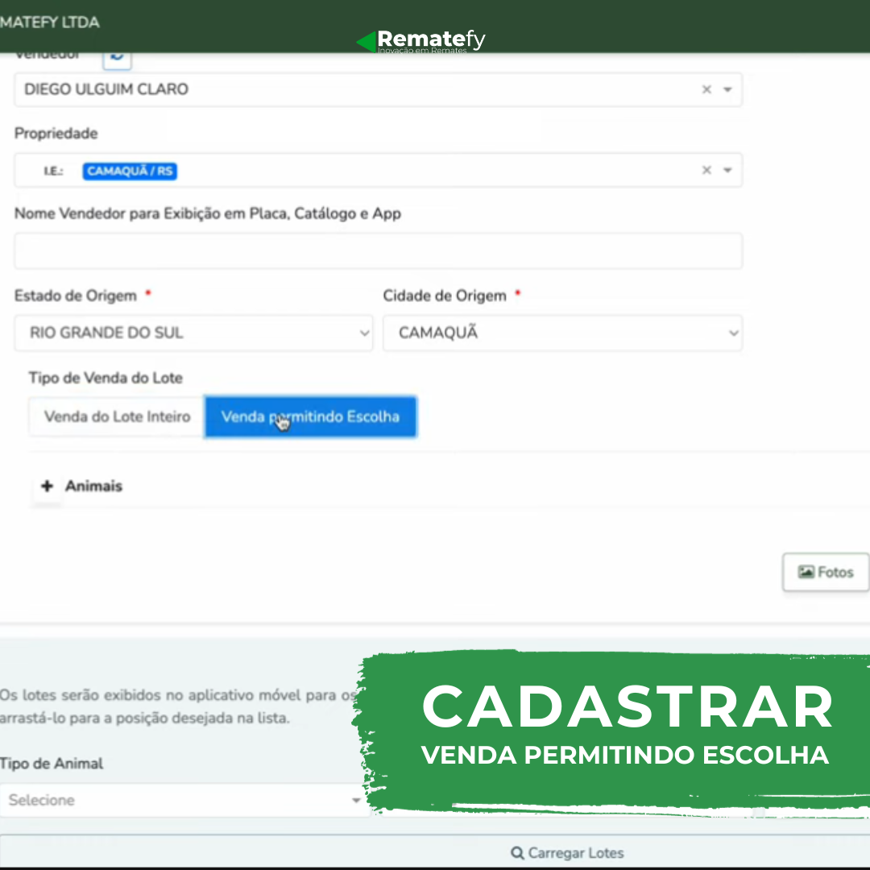This screenshot has width=870, height=870.
Task: Click the Propriedade label
Action: (x=56, y=134)
